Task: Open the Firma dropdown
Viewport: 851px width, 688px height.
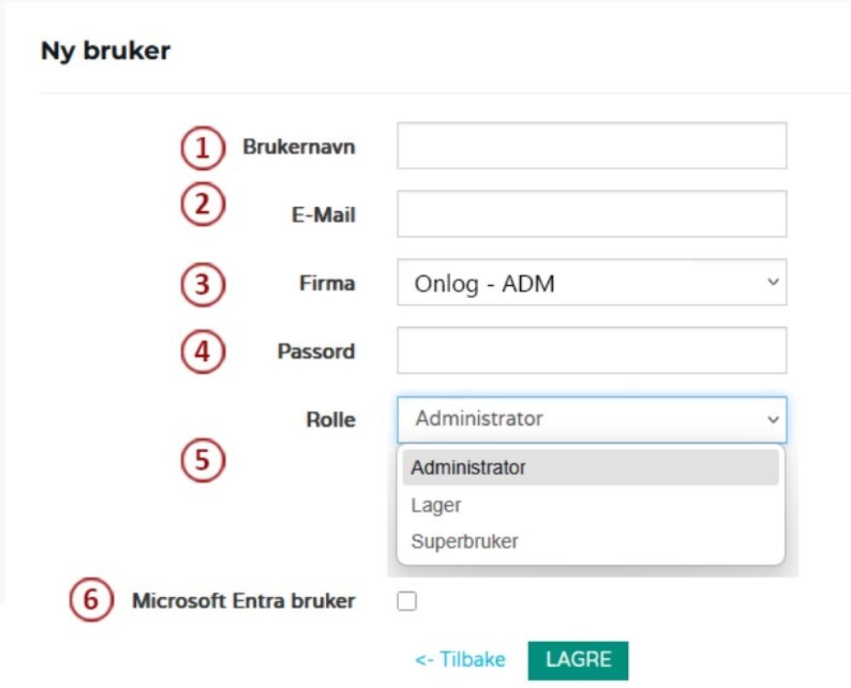Action: coord(591,282)
